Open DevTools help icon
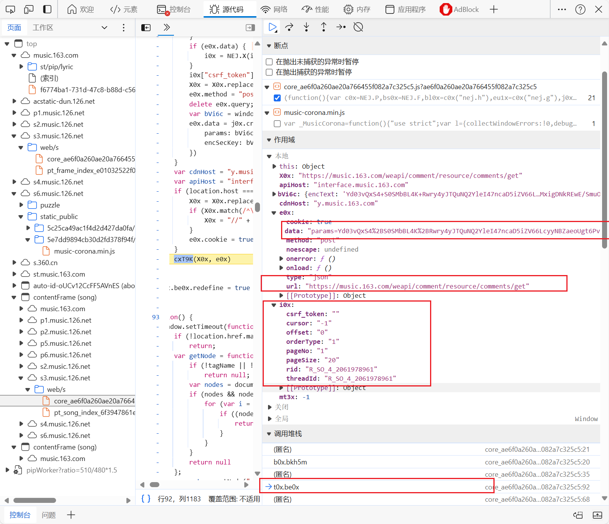609x524 pixels. click(x=580, y=9)
